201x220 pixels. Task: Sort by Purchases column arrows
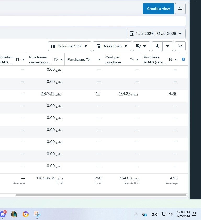pyautogui.click(x=88, y=59)
